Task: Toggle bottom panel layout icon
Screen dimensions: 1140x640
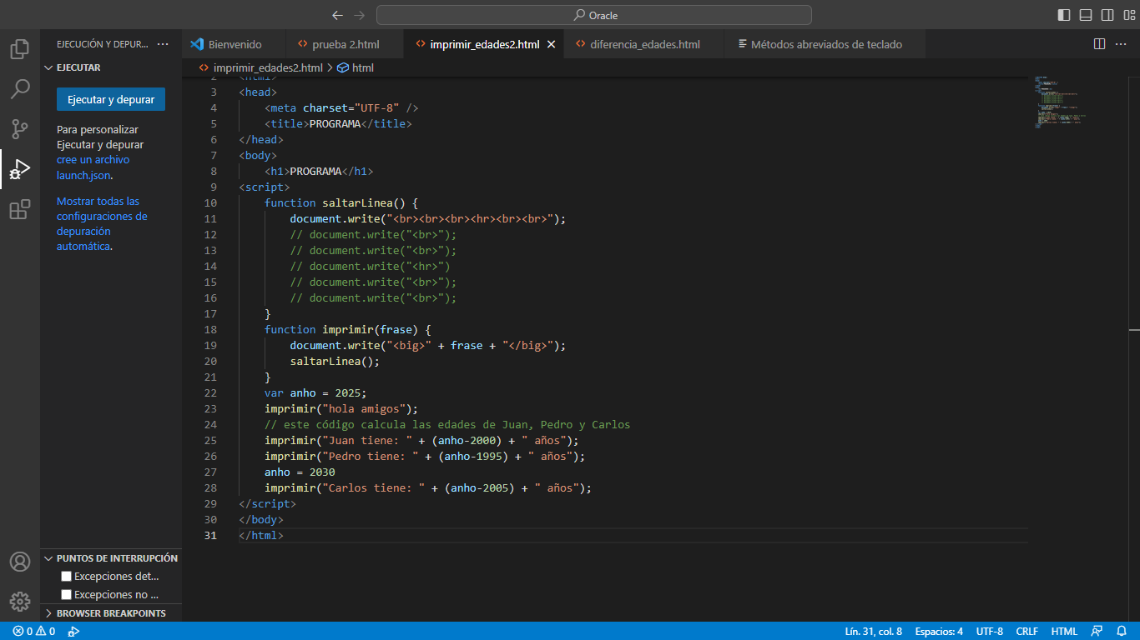Action: coord(1086,15)
